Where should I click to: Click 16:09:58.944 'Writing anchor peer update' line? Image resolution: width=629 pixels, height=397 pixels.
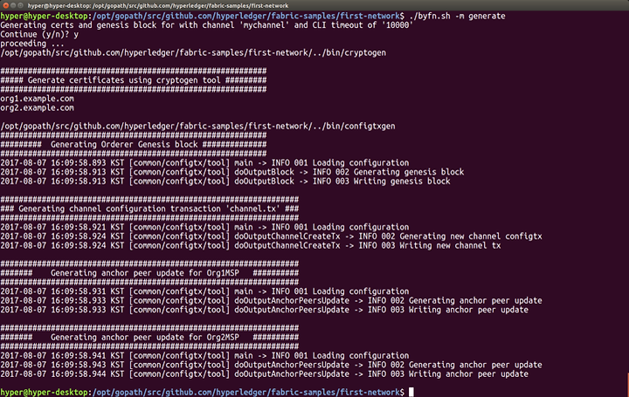tap(265, 374)
